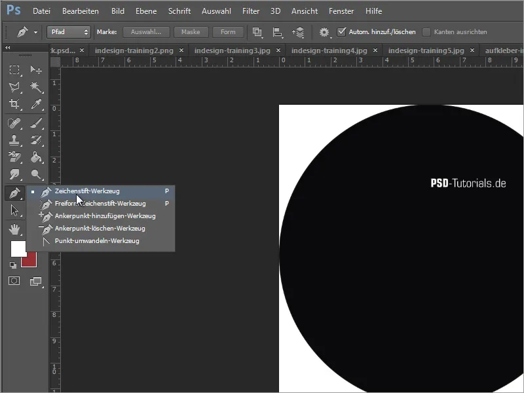Viewport: 524px width, 393px height.
Task: Open the Filter menu
Action: [251, 11]
